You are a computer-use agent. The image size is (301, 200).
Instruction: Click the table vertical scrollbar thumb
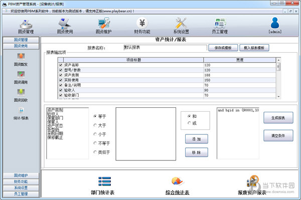(278, 67)
